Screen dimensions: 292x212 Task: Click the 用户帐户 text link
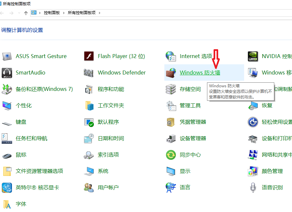(x=108, y=188)
